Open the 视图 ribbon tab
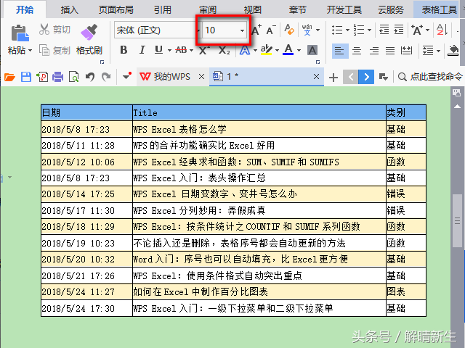The height and width of the screenshot is (348, 465). click(x=252, y=9)
